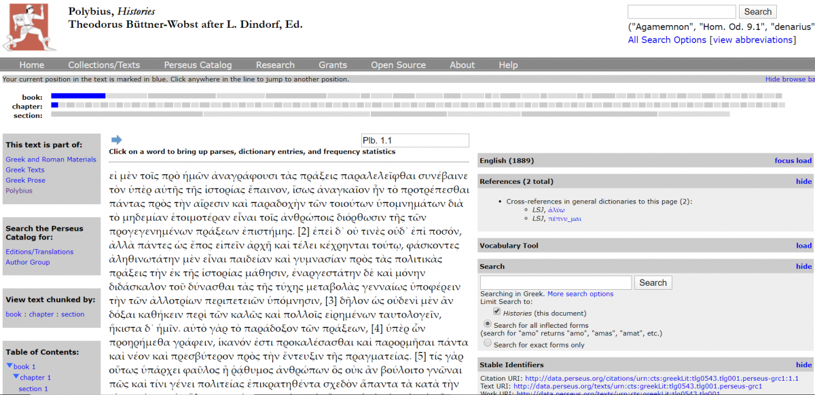Open the Open Source menu item
Image resolution: width=815 pixels, height=395 pixels.
tap(398, 64)
